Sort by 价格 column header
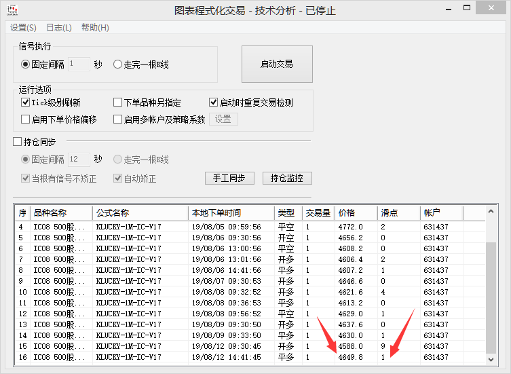 [x=356, y=213]
